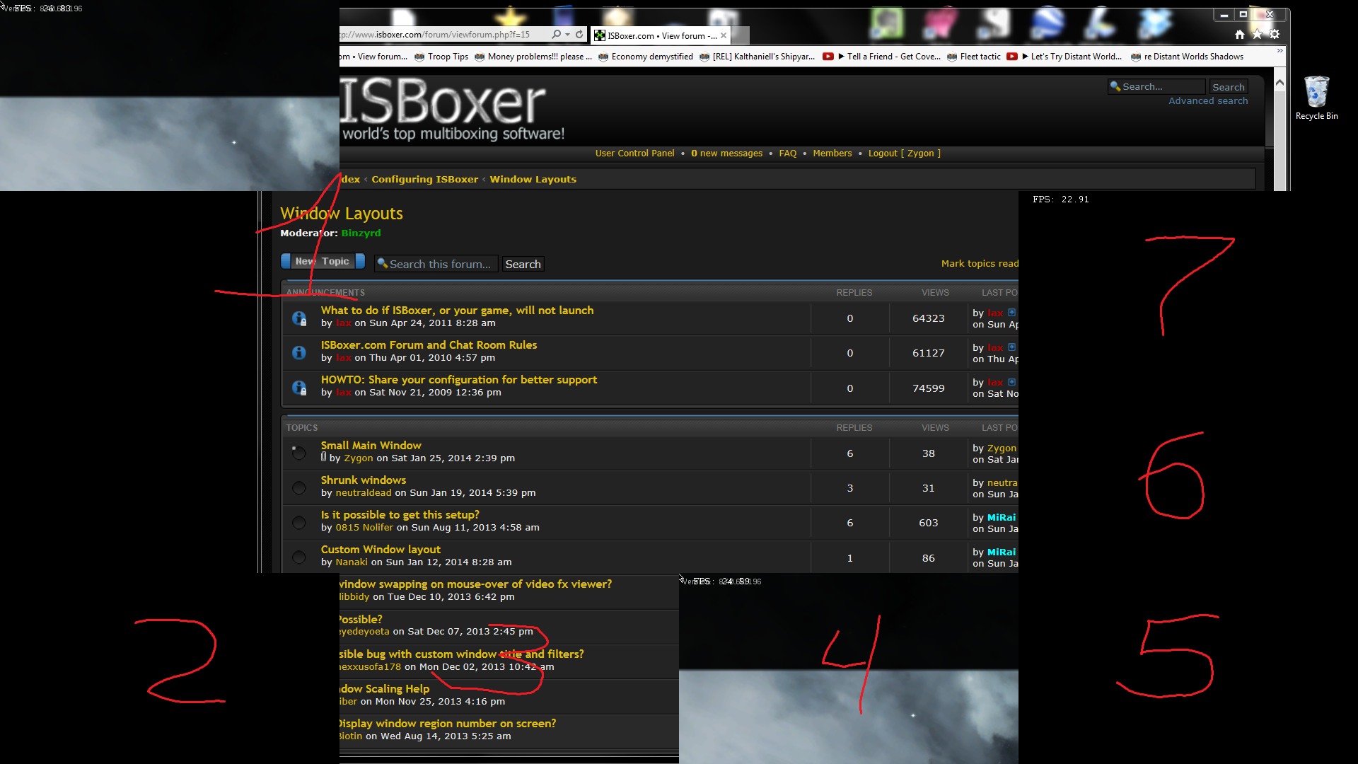Open Is it possible to get this setup? topic

[400, 515]
